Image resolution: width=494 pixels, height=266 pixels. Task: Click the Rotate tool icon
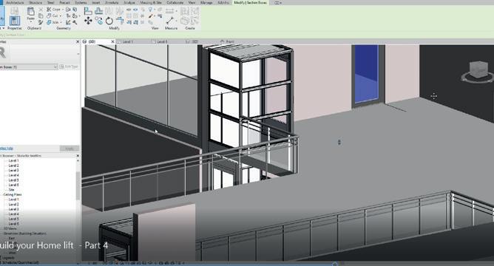tap(109, 21)
